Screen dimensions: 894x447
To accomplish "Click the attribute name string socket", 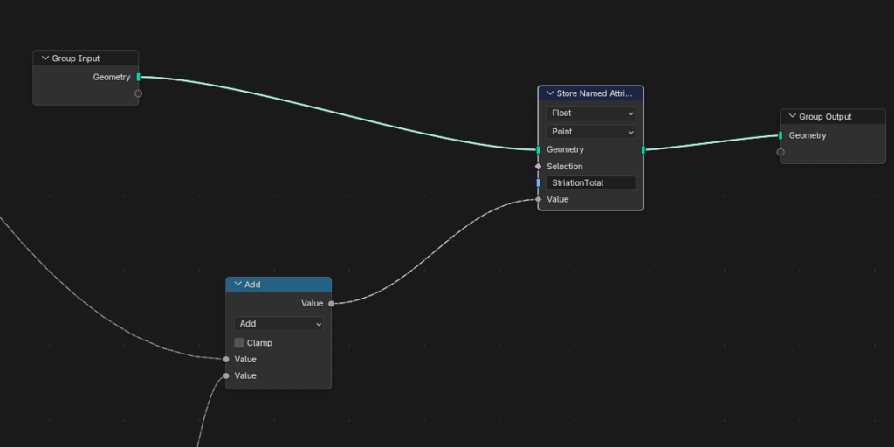I will (x=538, y=183).
